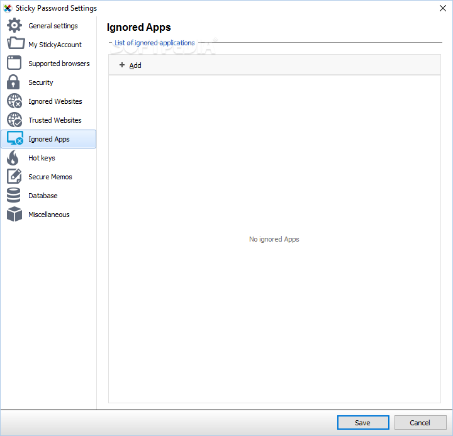Click the General settings gear icon

click(x=14, y=25)
